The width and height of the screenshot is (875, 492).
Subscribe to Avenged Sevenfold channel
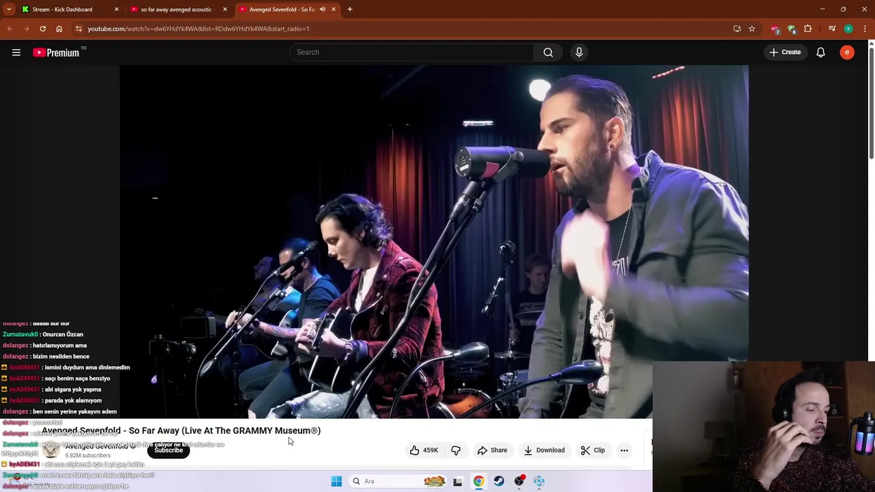point(168,450)
